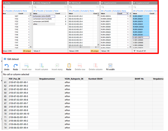Click the Fit width icon

pos(110,65)
